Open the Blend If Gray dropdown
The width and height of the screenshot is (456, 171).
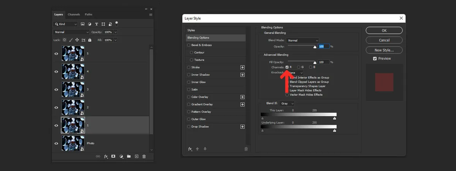[287, 103]
